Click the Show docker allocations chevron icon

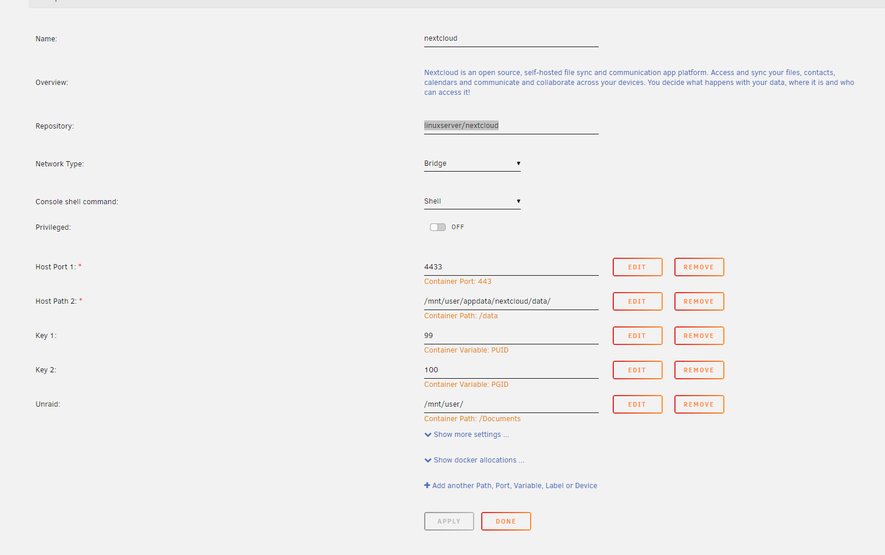pos(428,460)
